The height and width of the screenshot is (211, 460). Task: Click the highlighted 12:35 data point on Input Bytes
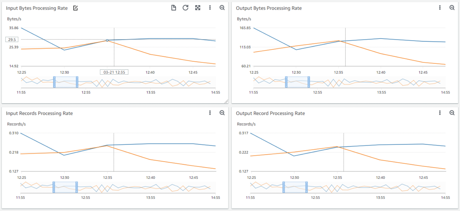(107, 40)
